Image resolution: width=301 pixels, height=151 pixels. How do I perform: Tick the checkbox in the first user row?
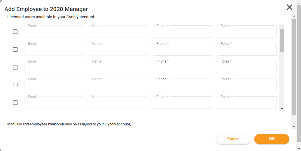pyautogui.click(x=15, y=32)
